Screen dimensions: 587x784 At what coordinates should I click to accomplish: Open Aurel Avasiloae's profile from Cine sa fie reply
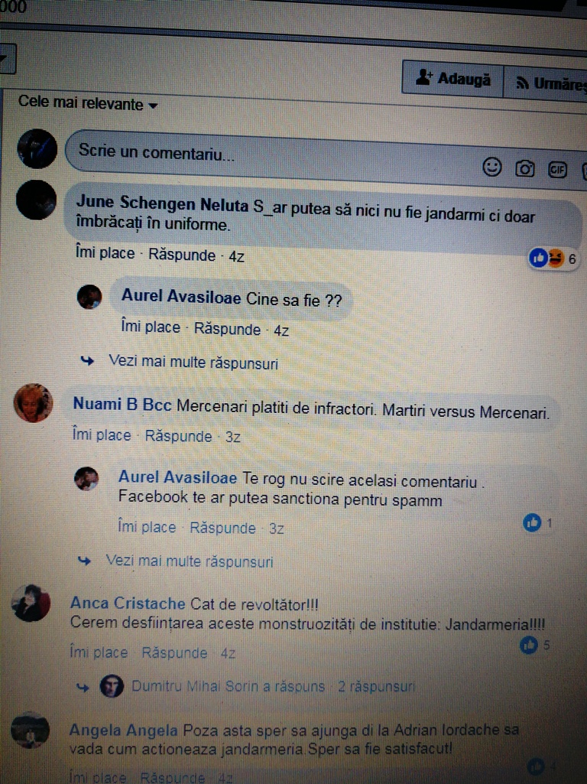pyautogui.click(x=181, y=297)
